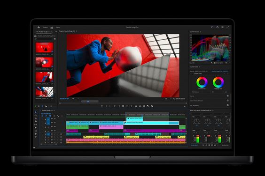Open the Quick Export share icon
Screen dimensions: 265x176
pos(218,27)
